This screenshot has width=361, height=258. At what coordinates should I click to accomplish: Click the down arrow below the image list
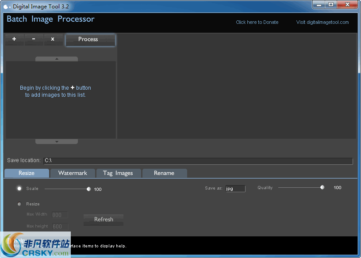pyautogui.click(x=56, y=141)
